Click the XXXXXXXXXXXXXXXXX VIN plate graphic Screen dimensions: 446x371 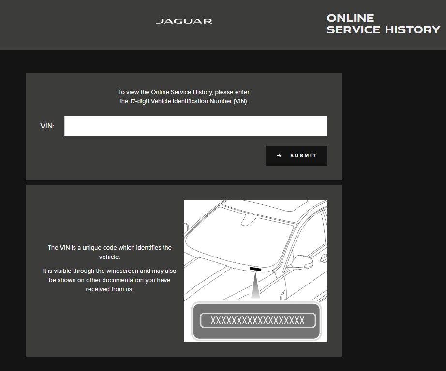click(x=257, y=321)
